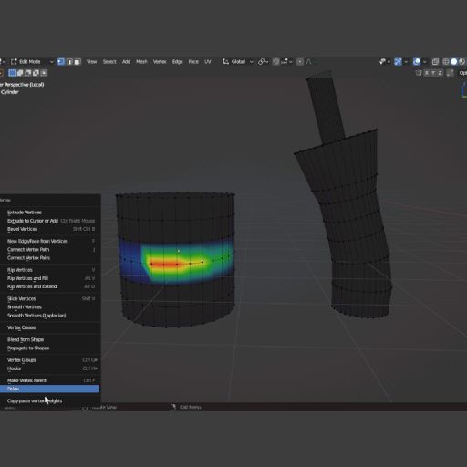Toggle auto merge vertices icon
This screenshot has height=467, width=467.
click(x=451, y=73)
